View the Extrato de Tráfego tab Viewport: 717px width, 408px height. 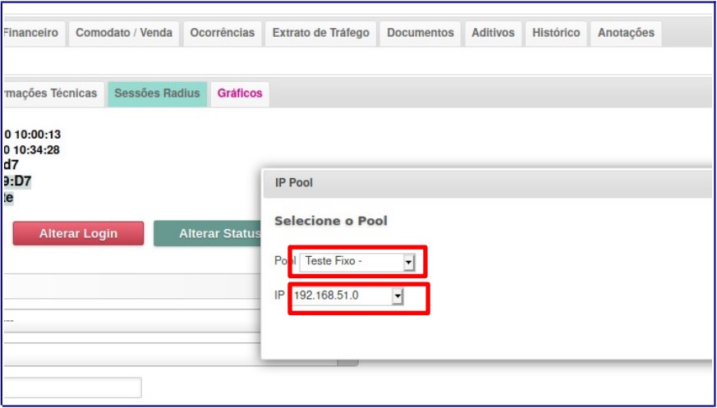click(x=320, y=33)
